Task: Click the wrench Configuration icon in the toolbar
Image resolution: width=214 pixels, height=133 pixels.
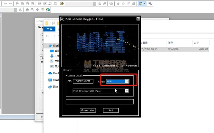Action: coord(150,3)
